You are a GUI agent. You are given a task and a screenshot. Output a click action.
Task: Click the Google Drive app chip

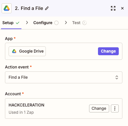(27, 51)
